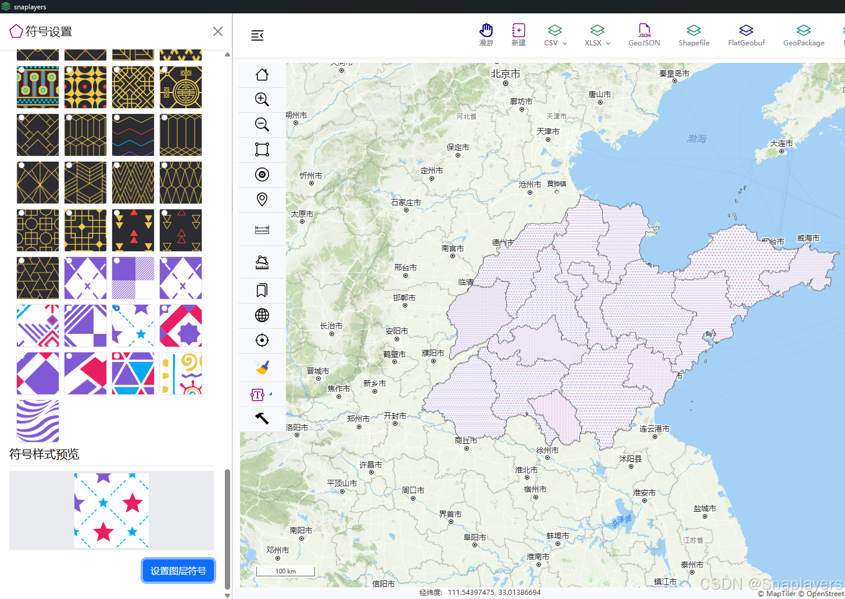The width and height of the screenshot is (845, 599).
Task: Select the purple text annotation tool
Action: (257, 395)
